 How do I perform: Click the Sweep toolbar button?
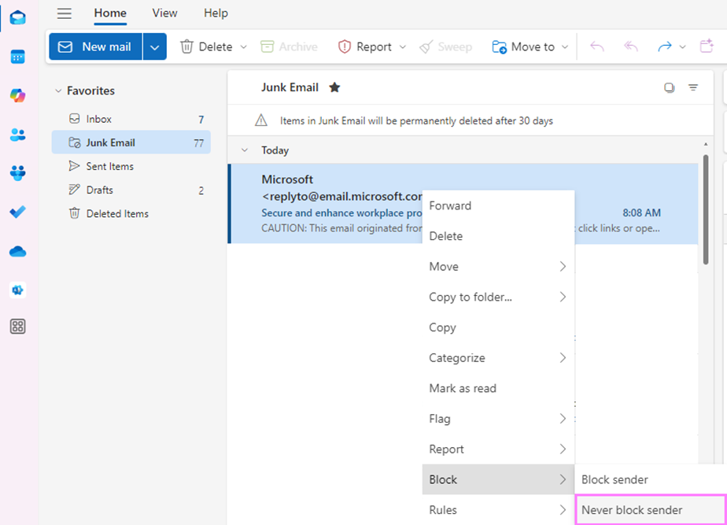coord(445,46)
